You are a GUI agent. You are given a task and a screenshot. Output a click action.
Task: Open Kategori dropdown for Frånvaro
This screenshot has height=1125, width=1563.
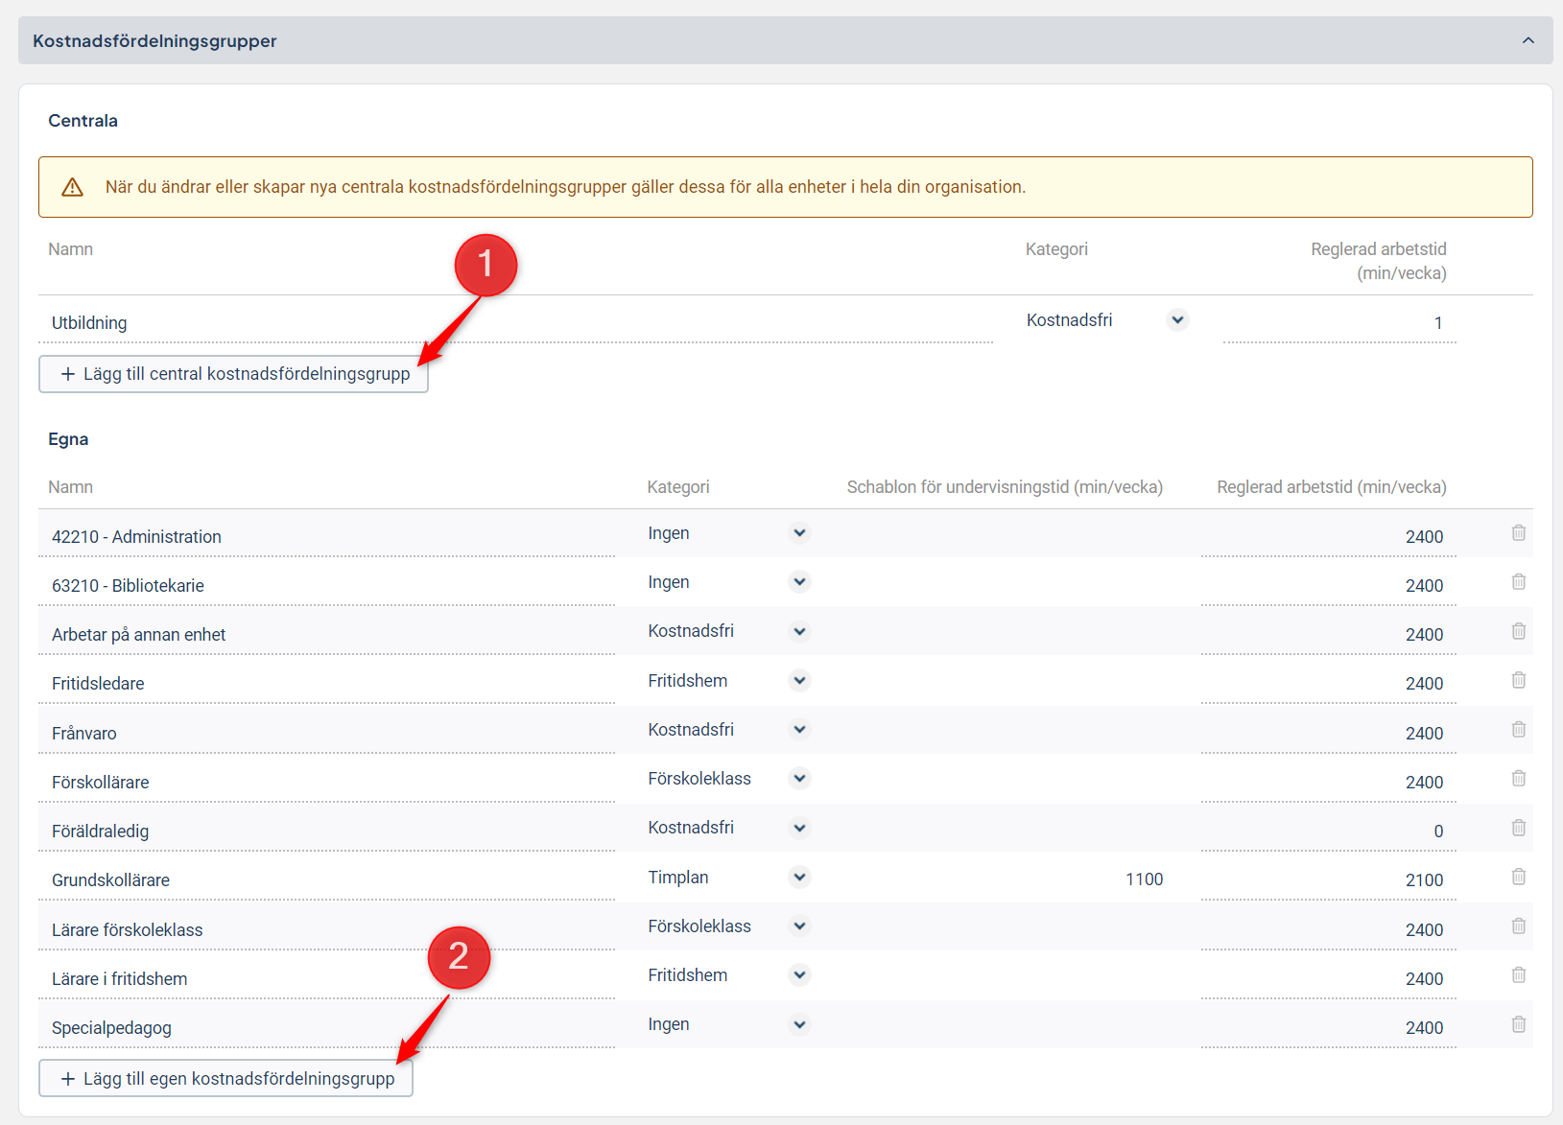click(x=799, y=729)
